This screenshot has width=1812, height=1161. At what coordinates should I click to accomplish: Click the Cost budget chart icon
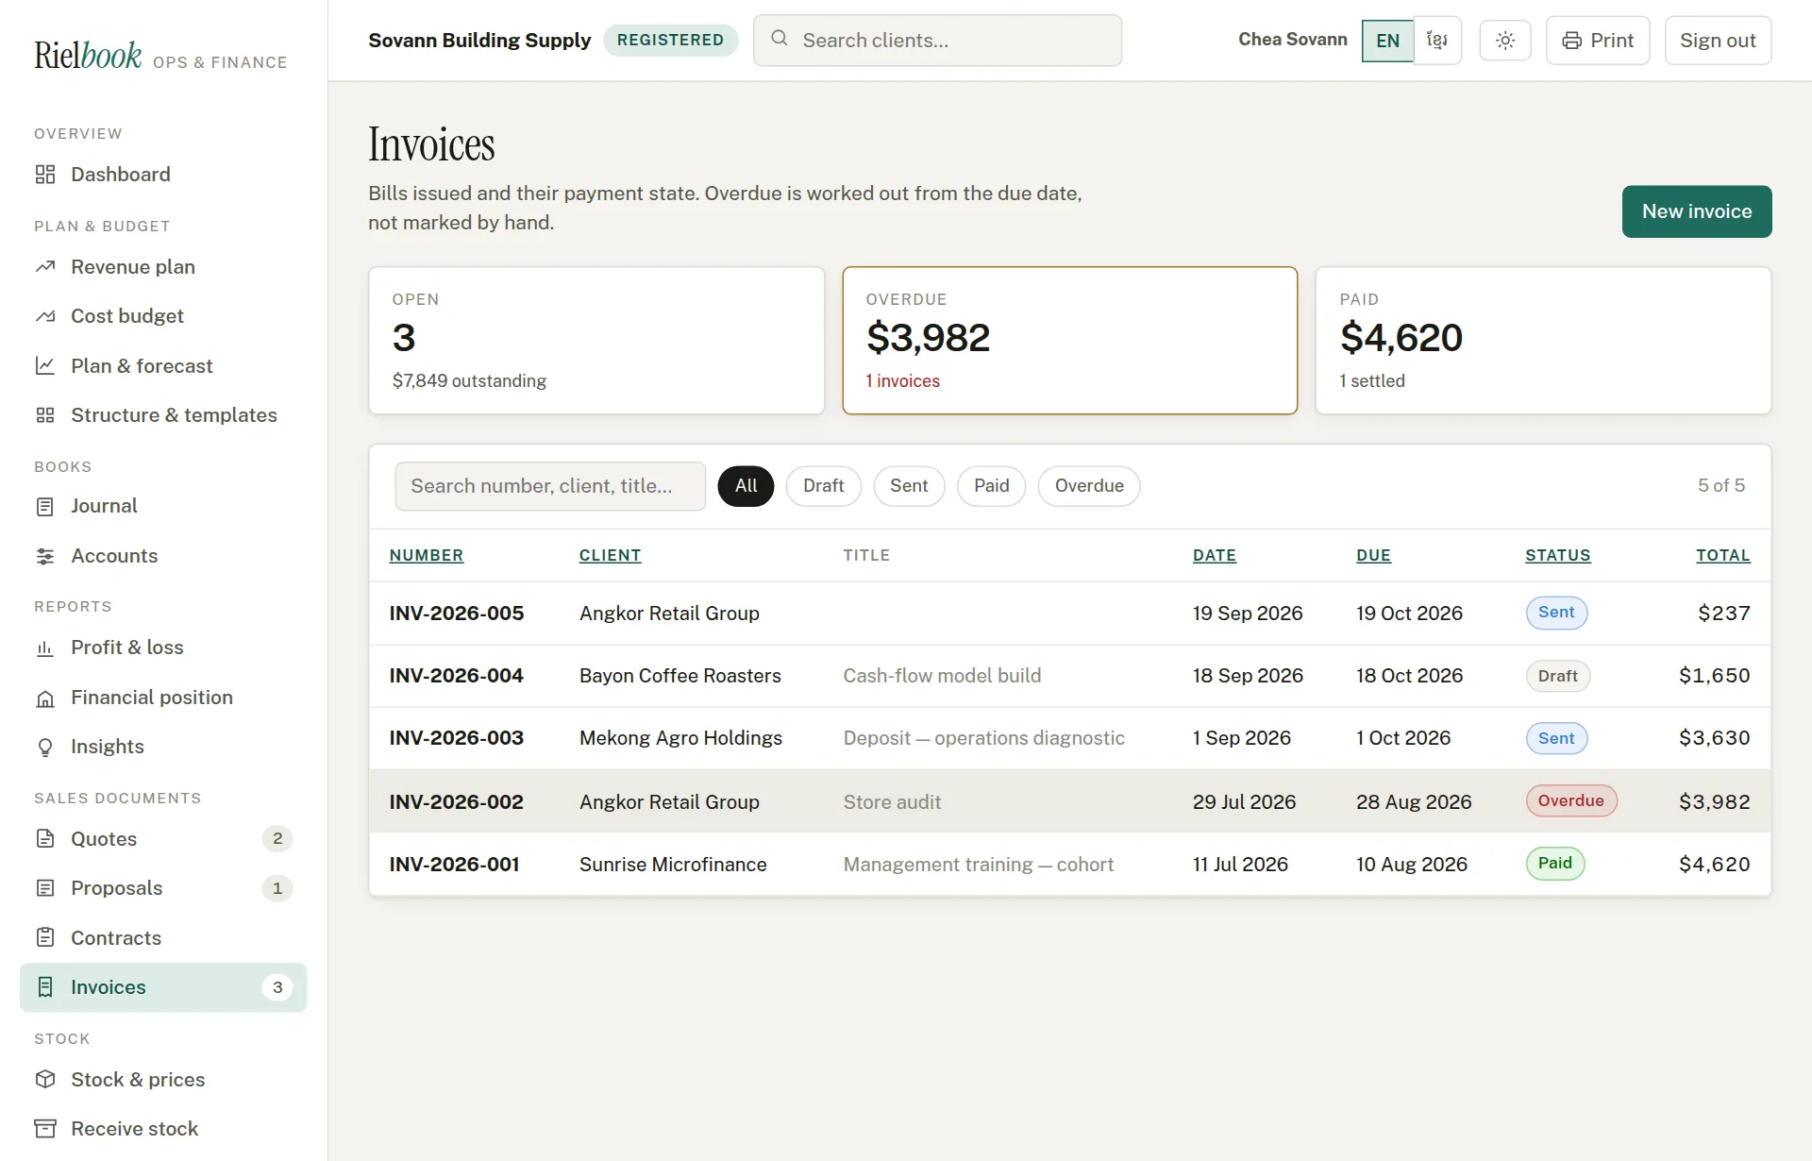click(45, 316)
